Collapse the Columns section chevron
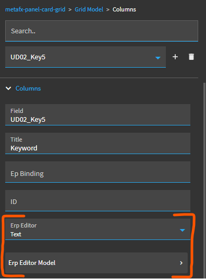206x279 pixels. pyautogui.click(x=8, y=88)
